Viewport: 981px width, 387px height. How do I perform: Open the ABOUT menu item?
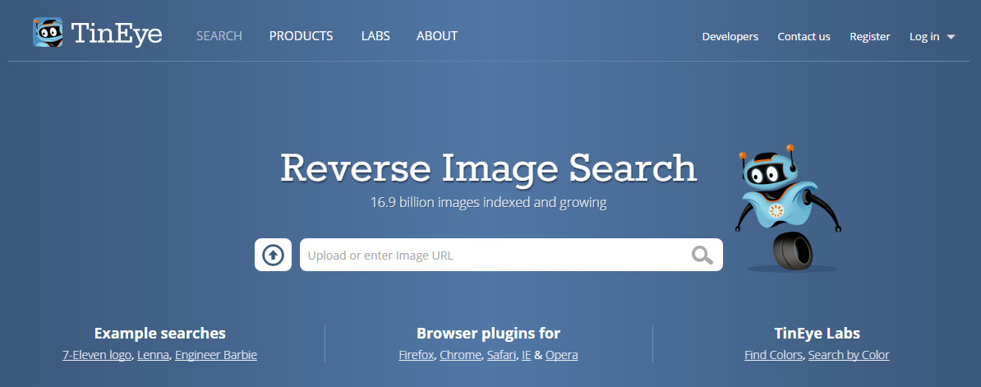[437, 35]
